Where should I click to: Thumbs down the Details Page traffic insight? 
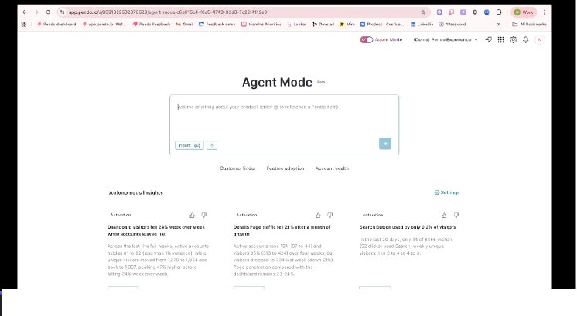coord(330,216)
